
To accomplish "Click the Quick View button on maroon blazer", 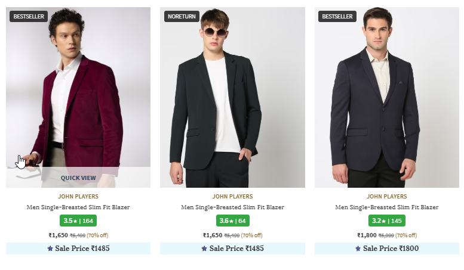I will point(78,178).
